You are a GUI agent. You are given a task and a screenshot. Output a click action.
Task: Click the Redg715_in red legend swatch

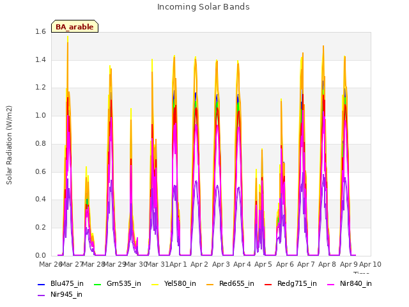(268, 284)
